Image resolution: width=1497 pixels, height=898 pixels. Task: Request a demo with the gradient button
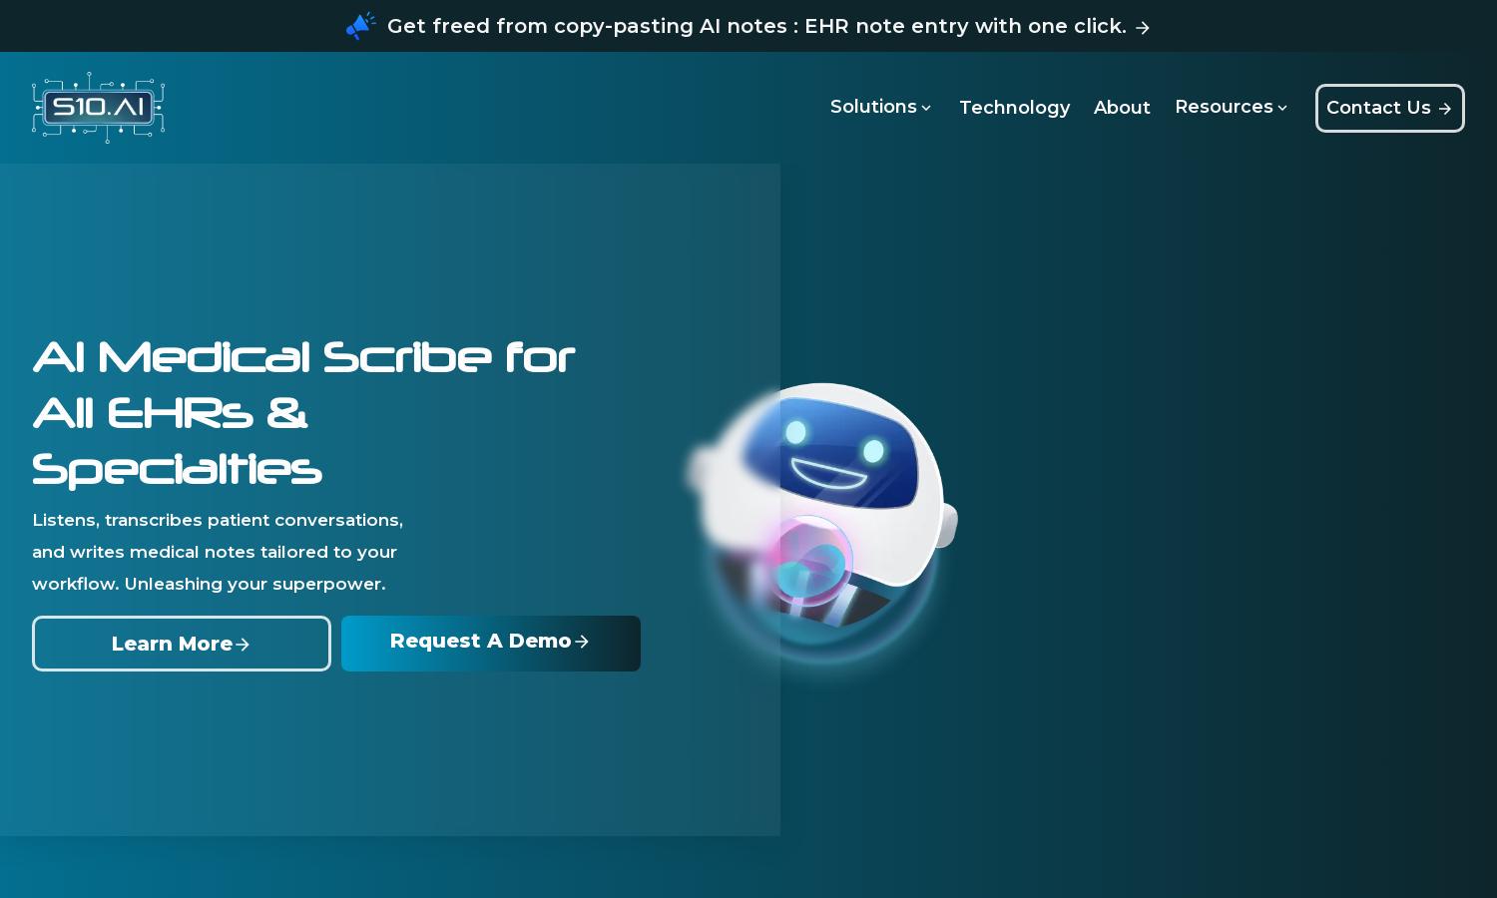[491, 644]
